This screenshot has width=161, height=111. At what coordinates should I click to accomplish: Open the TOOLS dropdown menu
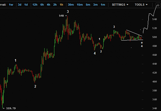point(141,5)
